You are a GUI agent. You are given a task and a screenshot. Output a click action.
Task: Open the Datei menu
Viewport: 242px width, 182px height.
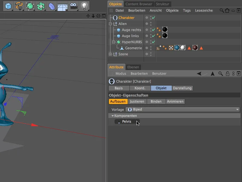point(120,10)
